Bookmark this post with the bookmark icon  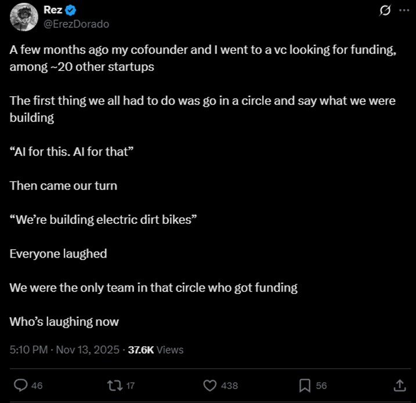[x=305, y=385]
